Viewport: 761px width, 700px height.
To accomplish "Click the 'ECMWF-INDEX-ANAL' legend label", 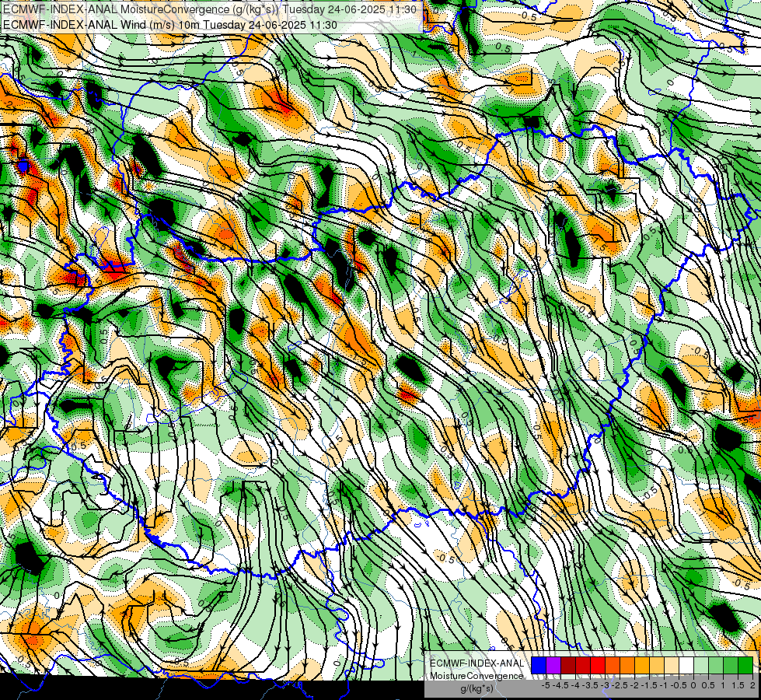I will point(476,663).
